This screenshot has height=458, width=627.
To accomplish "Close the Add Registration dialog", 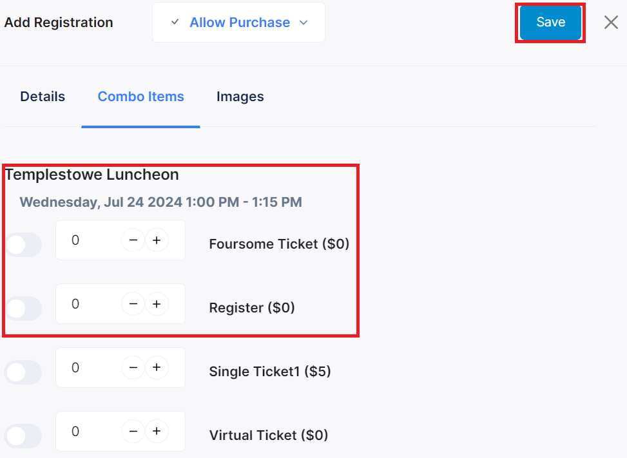I will (x=611, y=22).
